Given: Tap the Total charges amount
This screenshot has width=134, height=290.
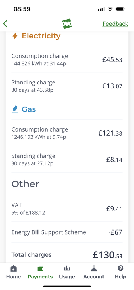Looking at the screenshot, I should [108, 255].
